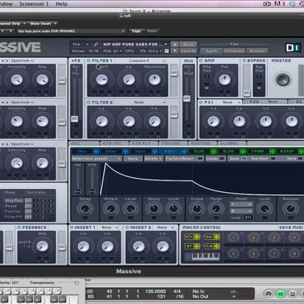The width and height of the screenshot is (304, 304).
Task: Open the FX1 None effect dropdown
Action: pyautogui.click(x=229, y=102)
